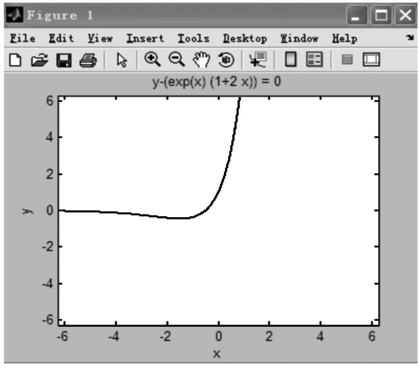Activate the Pan hand tool
The image size is (419, 368).
pos(201,60)
